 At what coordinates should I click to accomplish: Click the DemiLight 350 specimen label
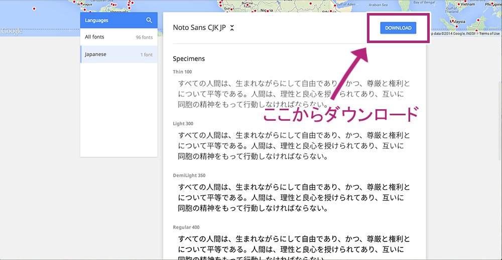click(x=189, y=175)
